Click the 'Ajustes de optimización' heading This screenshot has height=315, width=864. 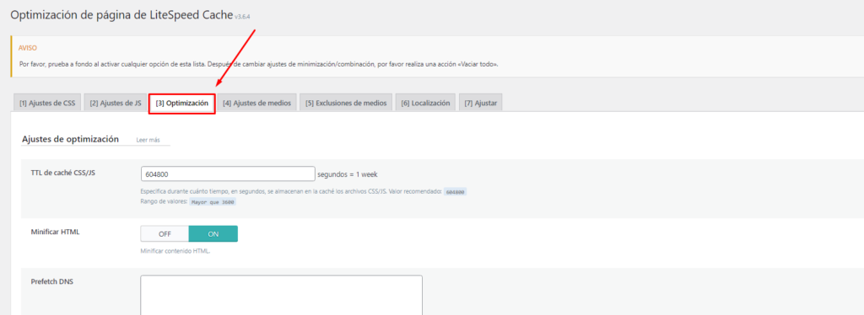click(71, 139)
